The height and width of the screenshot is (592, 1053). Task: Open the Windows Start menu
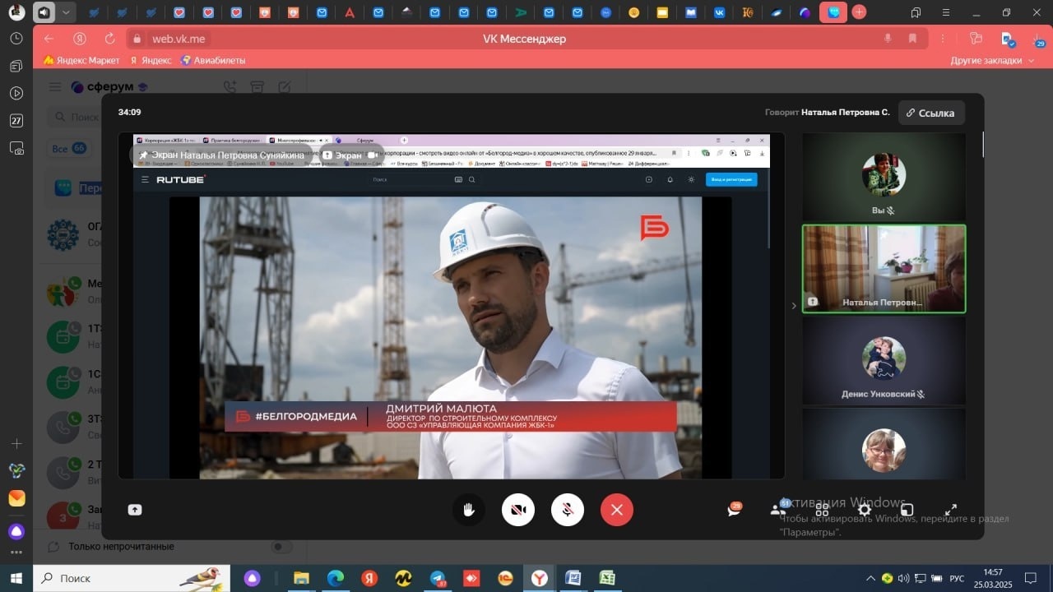click(x=16, y=578)
